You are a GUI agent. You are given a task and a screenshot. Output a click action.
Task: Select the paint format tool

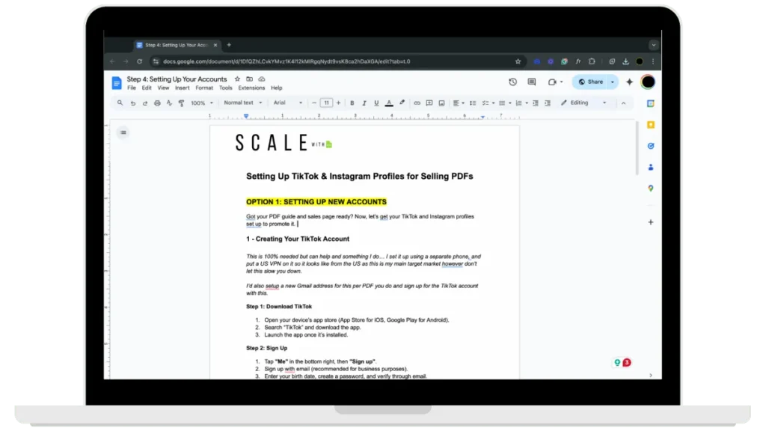[x=181, y=103]
